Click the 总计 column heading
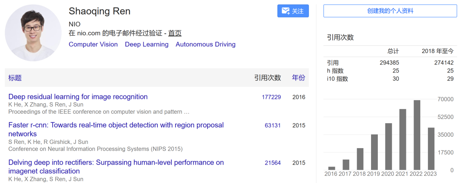Screen dimensions: 459x183 [x=393, y=51]
